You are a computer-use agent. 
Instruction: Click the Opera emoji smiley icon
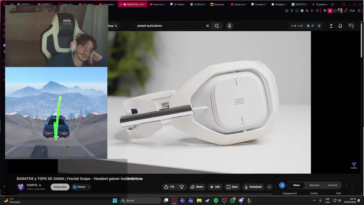pos(287,11)
